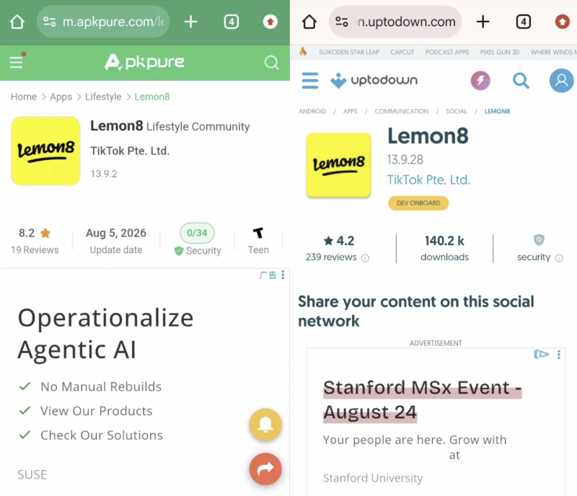Go to Home breadcrumb on APKPure
Viewport: 577px width, 496px height.
(x=24, y=97)
